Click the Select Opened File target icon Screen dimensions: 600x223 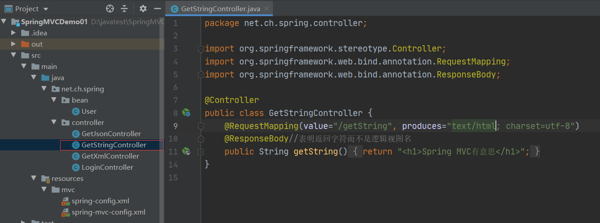(110, 9)
